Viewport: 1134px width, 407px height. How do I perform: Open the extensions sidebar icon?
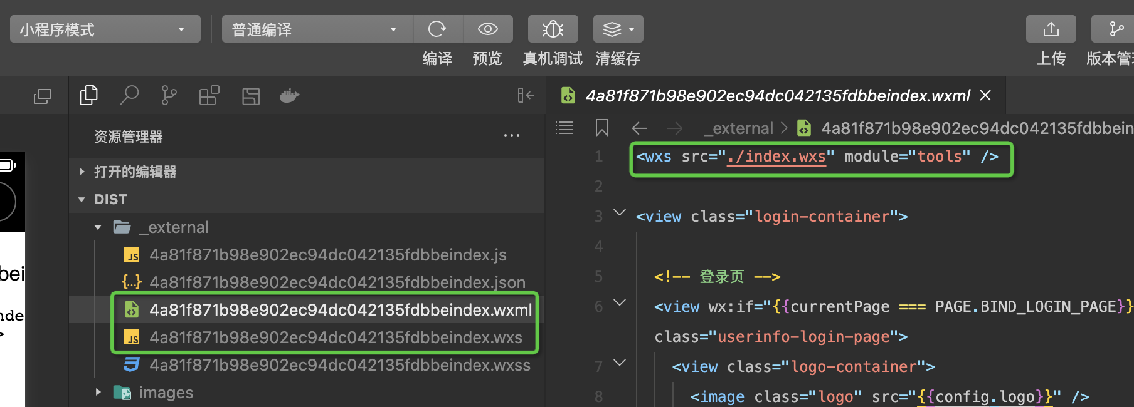(x=209, y=95)
